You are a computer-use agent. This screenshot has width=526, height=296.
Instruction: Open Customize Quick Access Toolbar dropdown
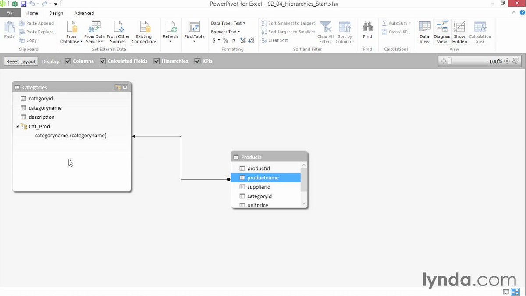click(x=56, y=4)
